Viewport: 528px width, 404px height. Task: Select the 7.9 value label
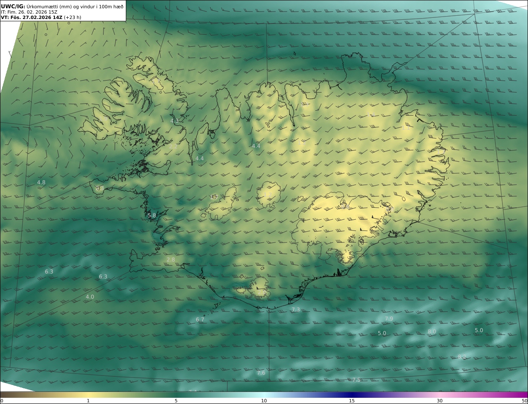(x=389, y=318)
